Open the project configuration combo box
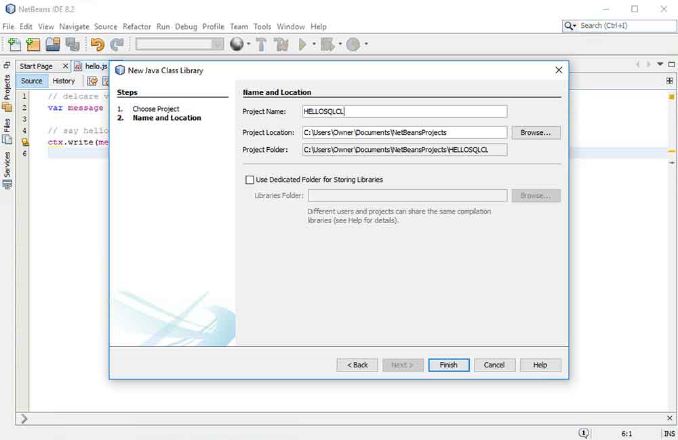Image resolution: width=678 pixels, height=440 pixels. [180, 44]
